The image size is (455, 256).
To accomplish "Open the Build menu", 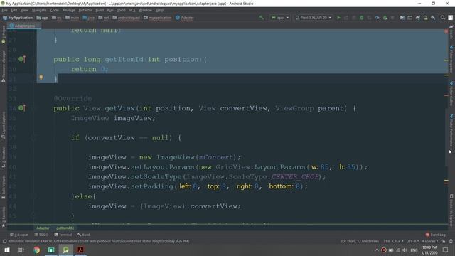I will [100, 10].
